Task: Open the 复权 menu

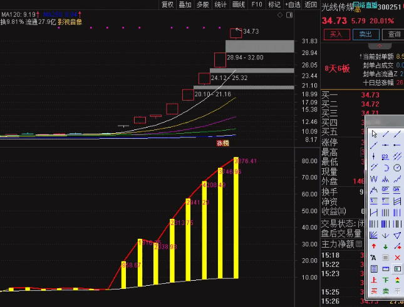Action: click(167, 4)
